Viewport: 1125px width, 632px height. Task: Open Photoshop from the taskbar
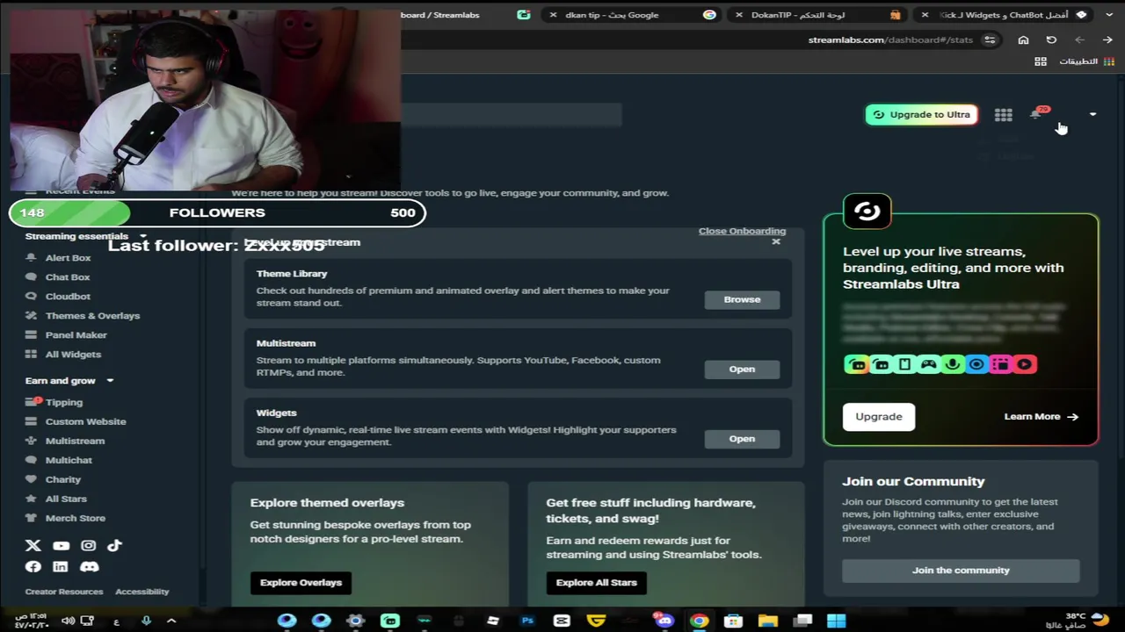pos(527,621)
